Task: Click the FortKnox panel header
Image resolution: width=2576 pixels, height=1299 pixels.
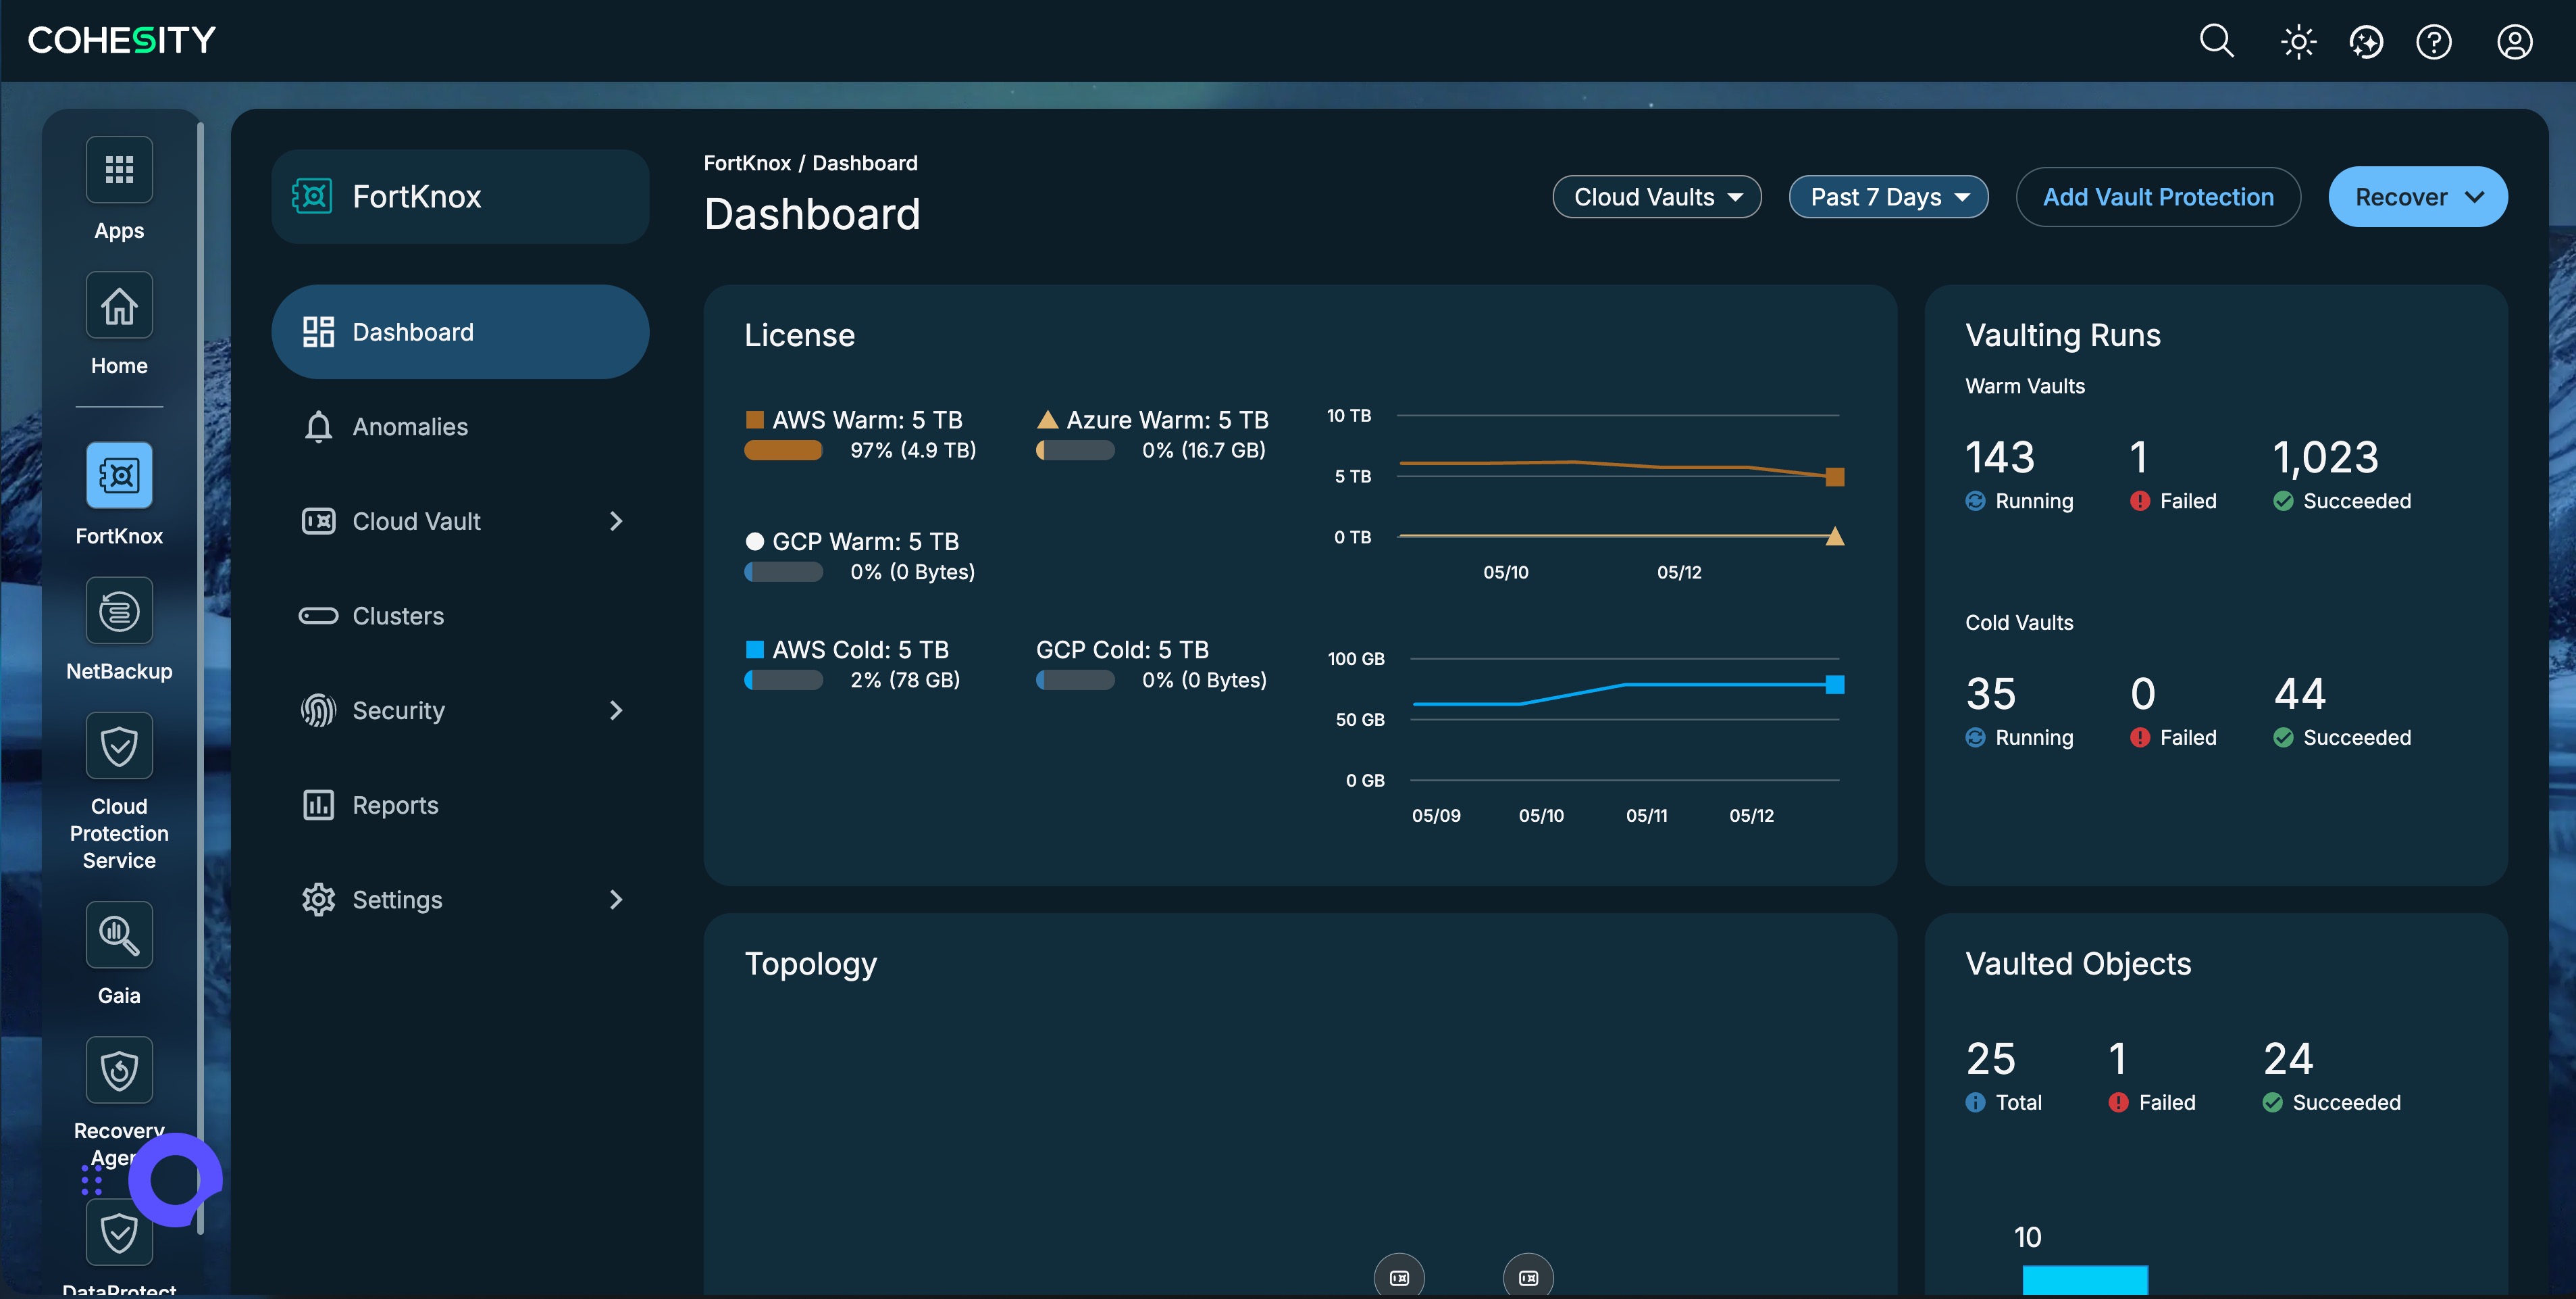Action: 460,196
